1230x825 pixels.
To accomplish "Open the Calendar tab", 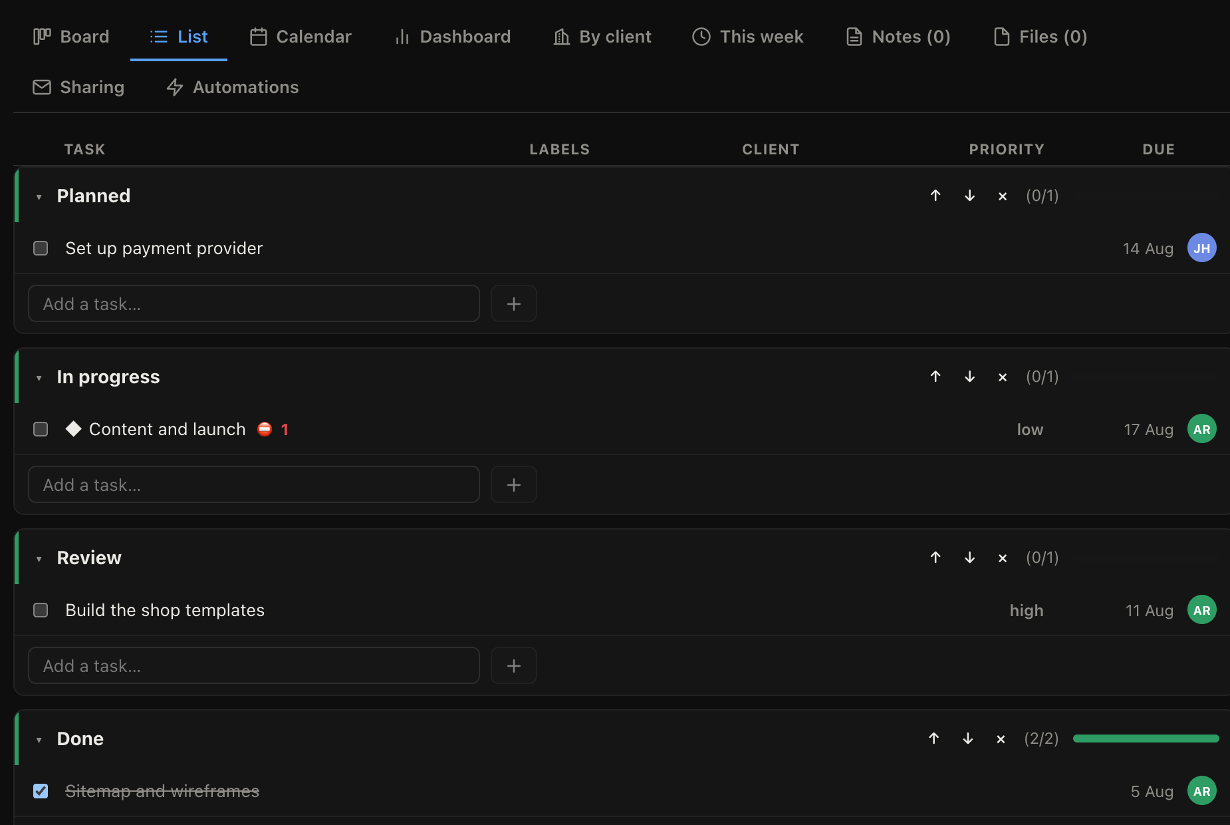I will (301, 37).
